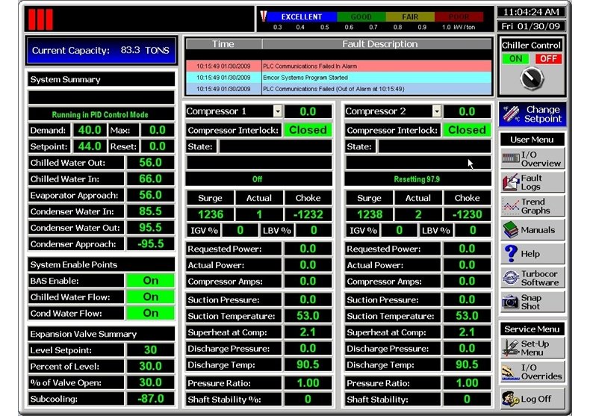Screen dimensions: 590x416
Task: Open the I/O Overrides screen
Action: (532, 372)
